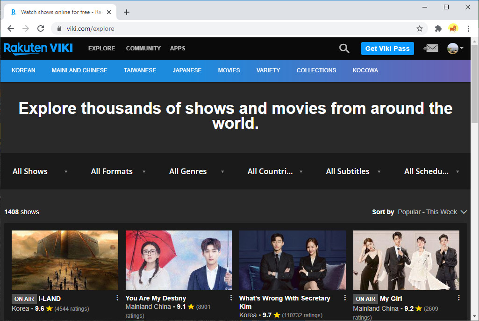Open the browser extensions puzzle icon

438,28
